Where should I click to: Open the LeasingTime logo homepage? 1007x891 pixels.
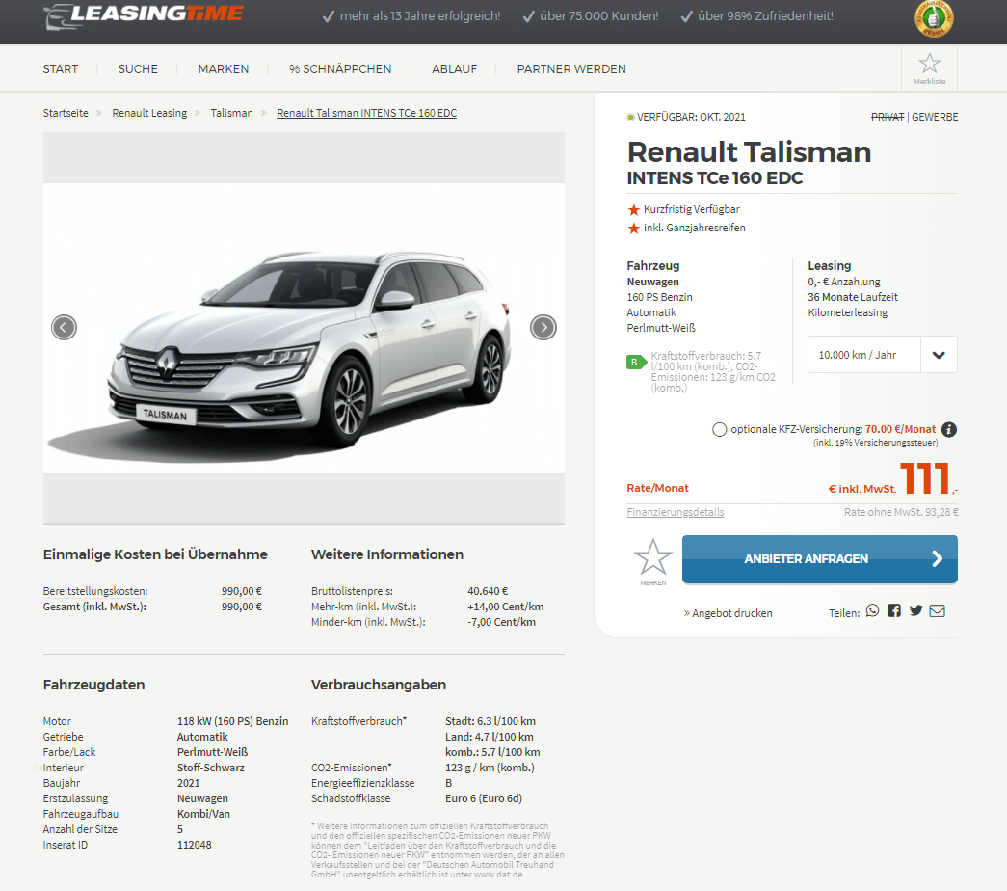[x=144, y=16]
